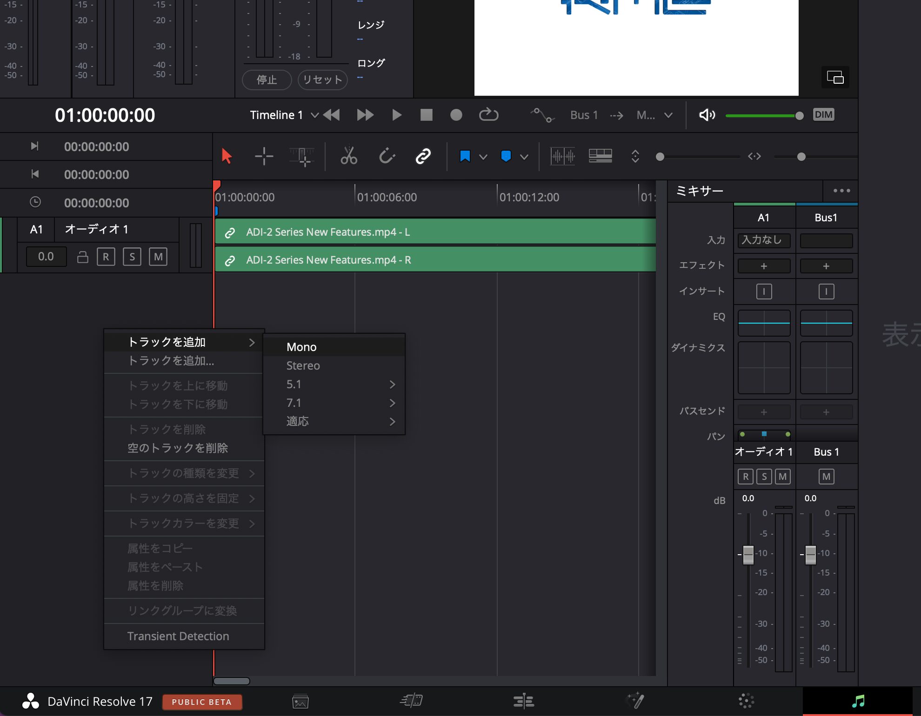Click the 停止 button
Viewport: 921px width, 716px height.
[x=267, y=80]
